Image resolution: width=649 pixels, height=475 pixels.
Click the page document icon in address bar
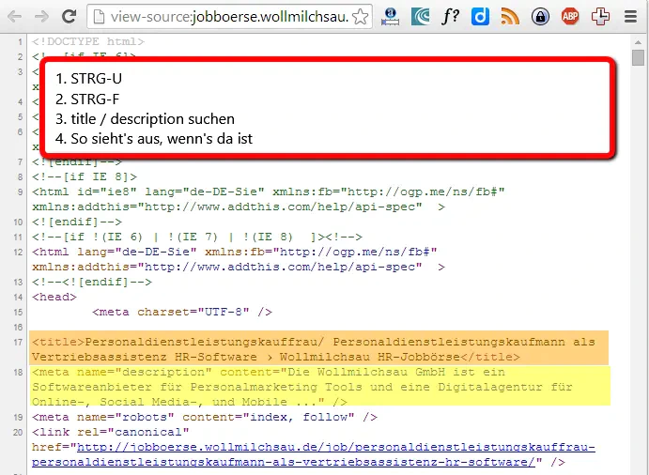(99, 17)
